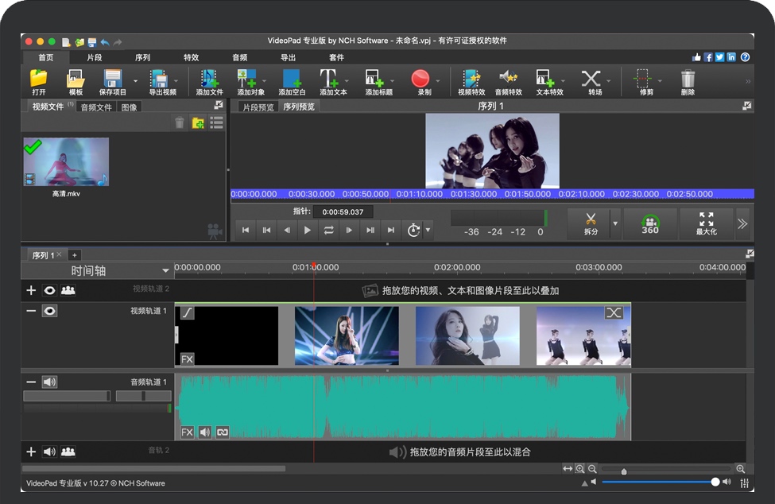Click the add-folder icon above the media list
Viewport: 775px width, 504px height.
197,122
